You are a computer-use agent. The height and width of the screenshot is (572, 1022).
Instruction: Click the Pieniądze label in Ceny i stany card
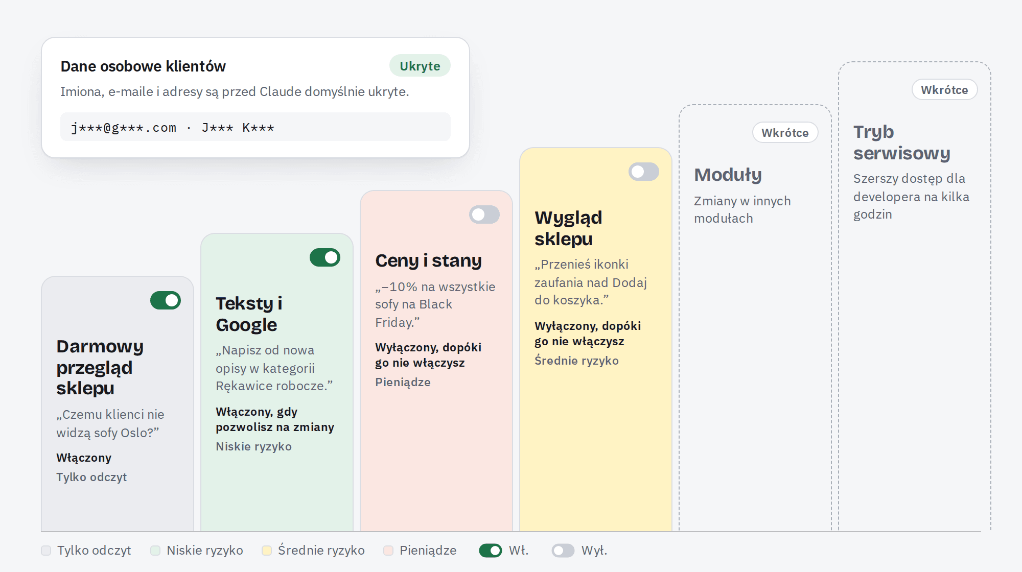(403, 382)
